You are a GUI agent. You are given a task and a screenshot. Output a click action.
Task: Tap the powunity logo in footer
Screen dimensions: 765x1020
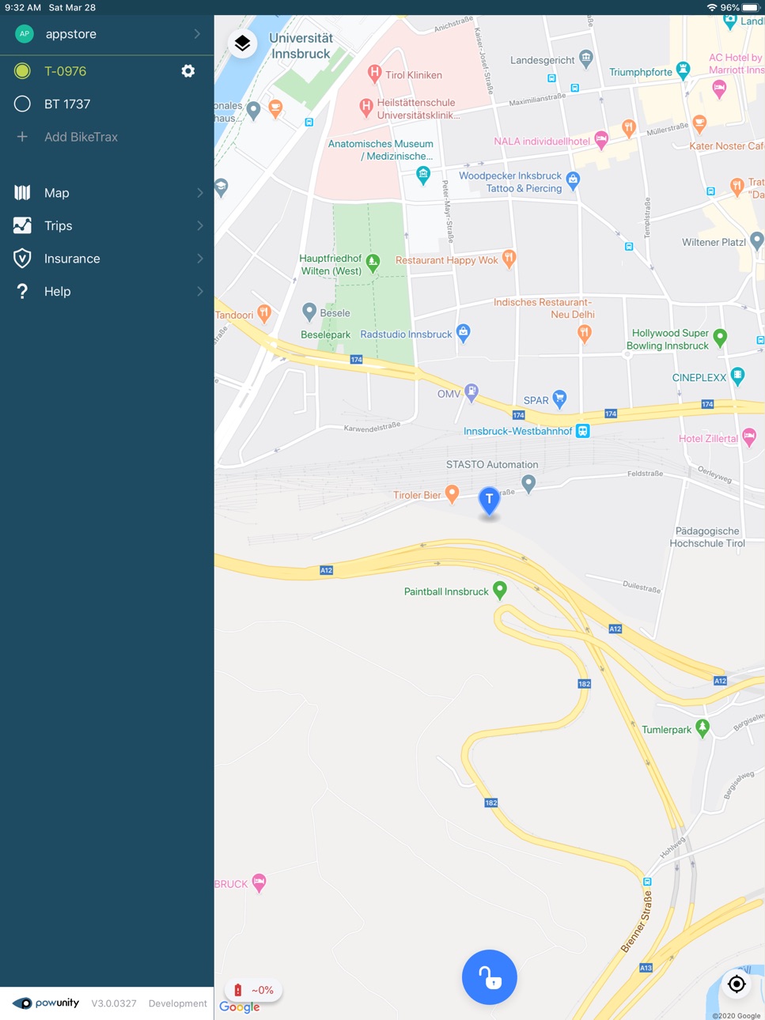pyautogui.click(x=46, y=1003)
